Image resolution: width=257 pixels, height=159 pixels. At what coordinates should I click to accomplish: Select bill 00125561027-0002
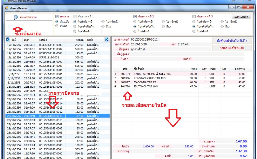click(58, 153)
